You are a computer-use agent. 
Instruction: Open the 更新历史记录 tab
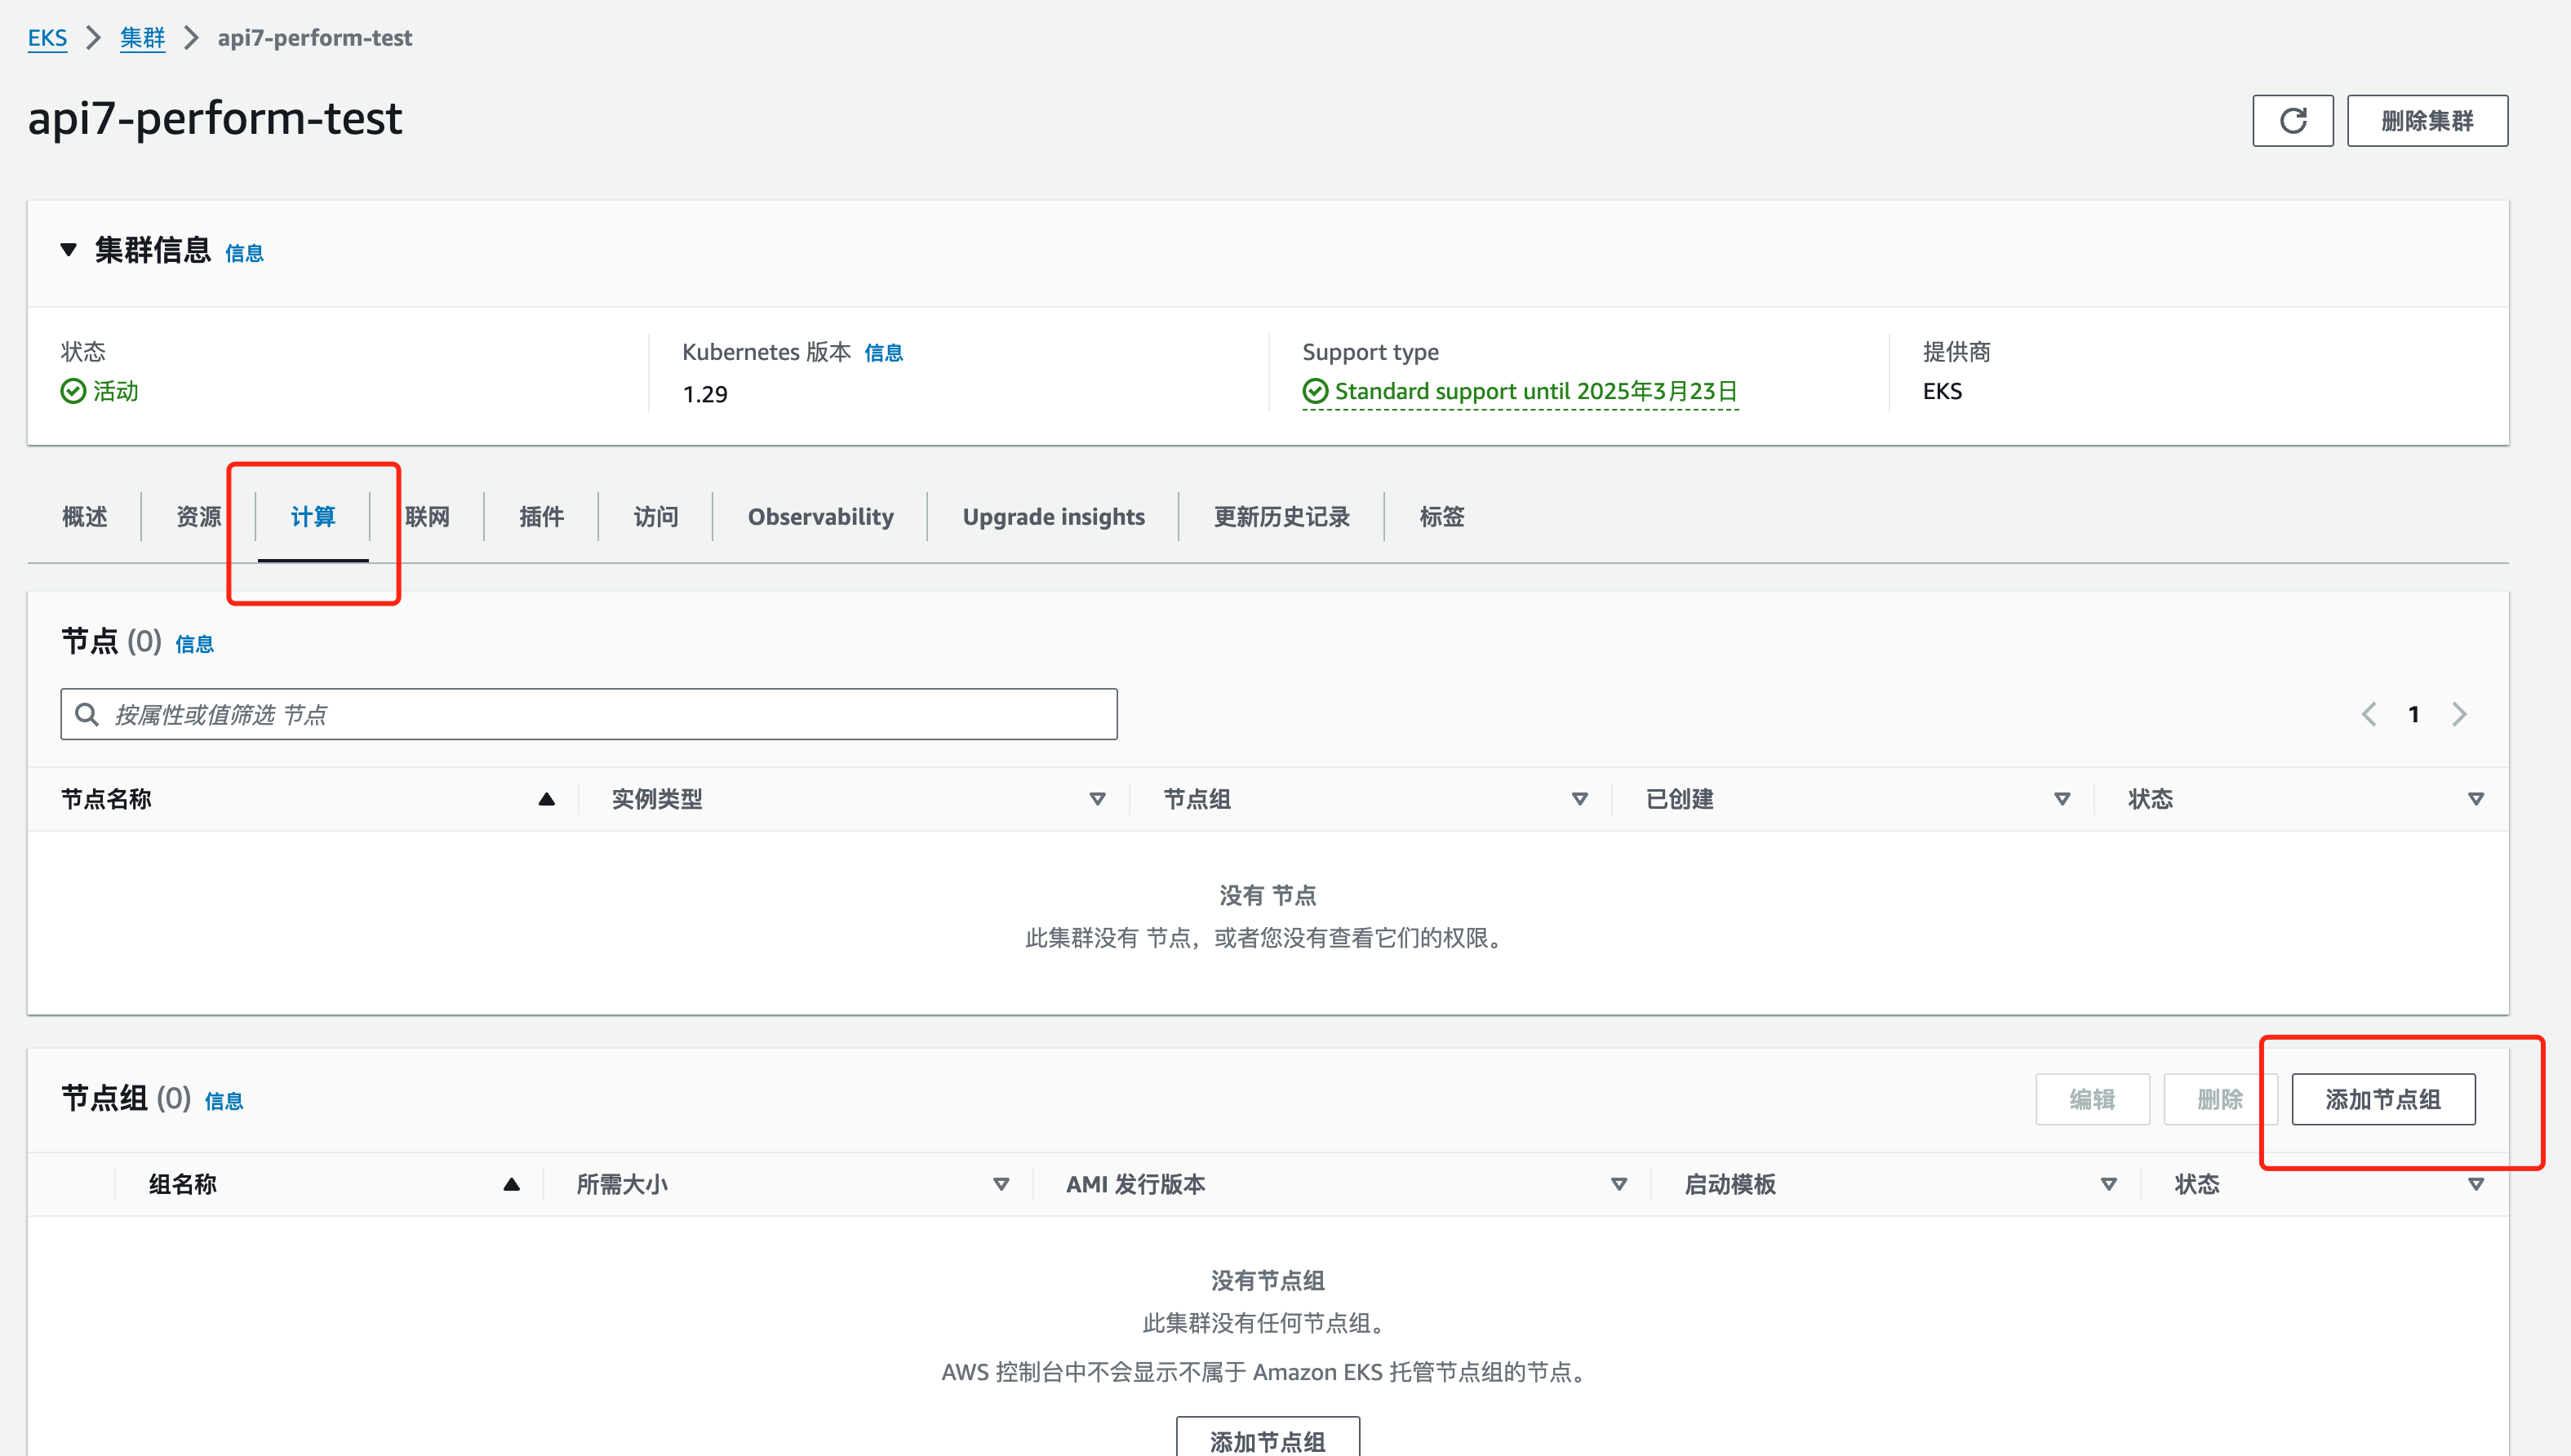tap(1282, 517)
